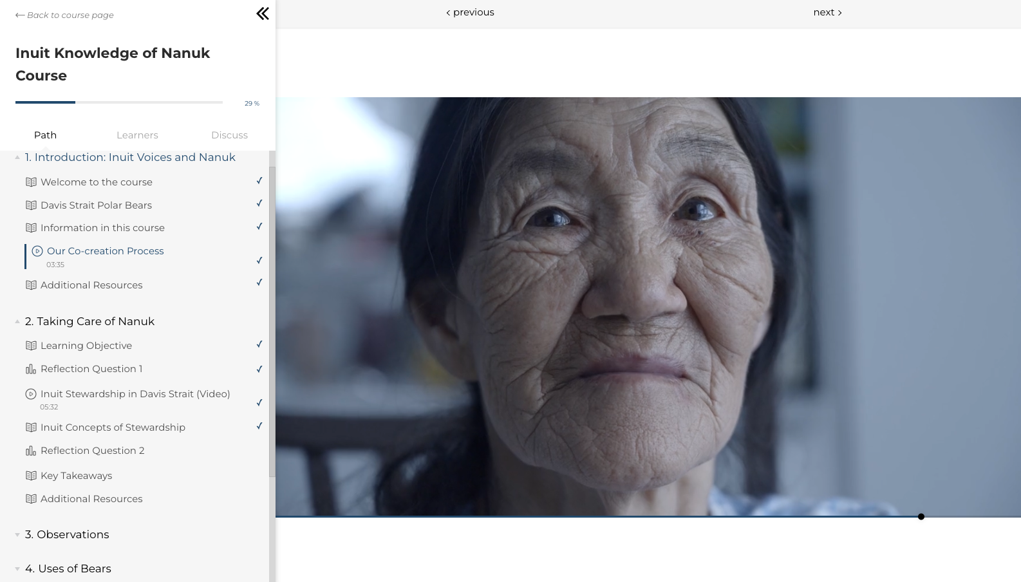The width and height of the screenshot is (1021, 582).
Task: Collapse the sidebar with the double chevron icon
Action: [x=263, y=14]
